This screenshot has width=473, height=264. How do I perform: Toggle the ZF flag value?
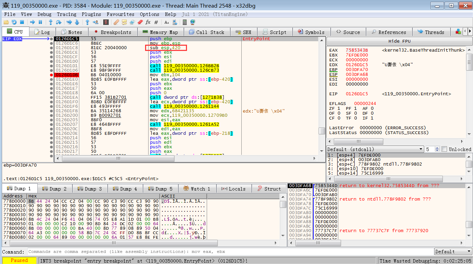[x=338, y=108]
